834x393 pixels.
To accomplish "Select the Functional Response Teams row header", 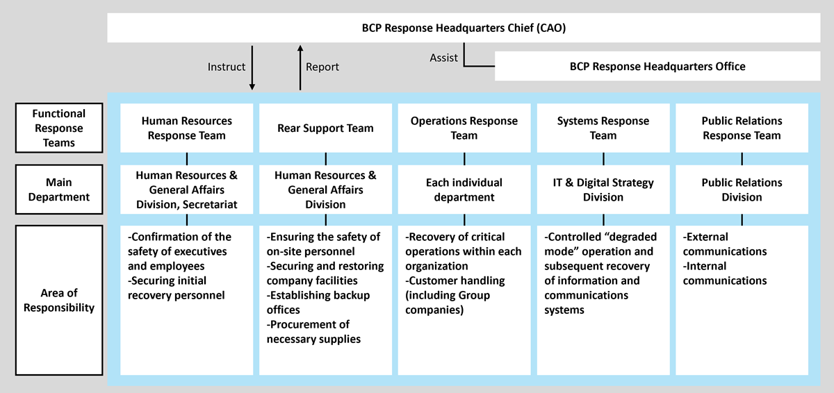I will 59,128.
